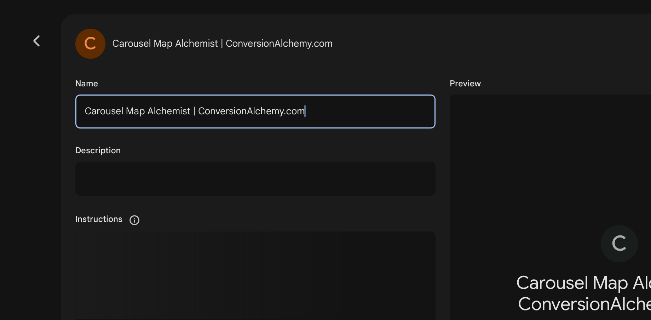Go back using the left arrow
This screenshot has width=651, height=320.
pos(37,41)
